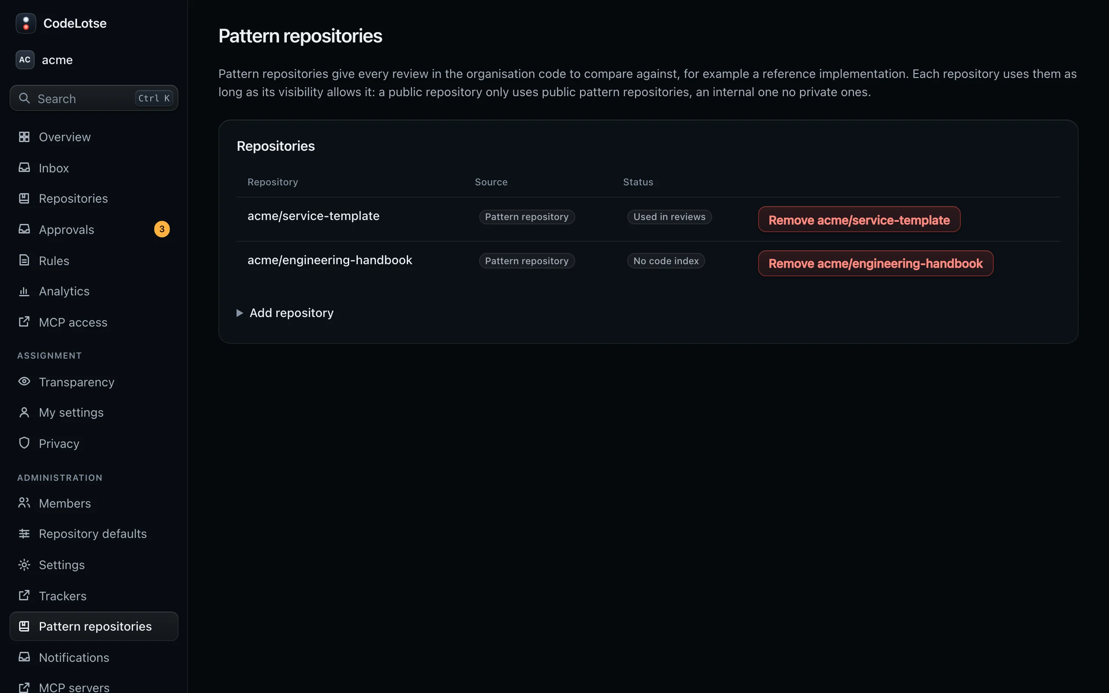Click the Privacy shield icon
Viewport: 1109px width, 693px height.
[x=24, y=443]
